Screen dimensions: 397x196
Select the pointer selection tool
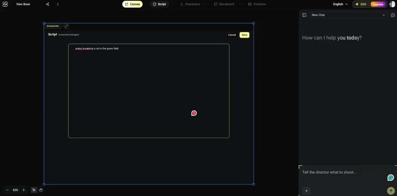[34, 190]
